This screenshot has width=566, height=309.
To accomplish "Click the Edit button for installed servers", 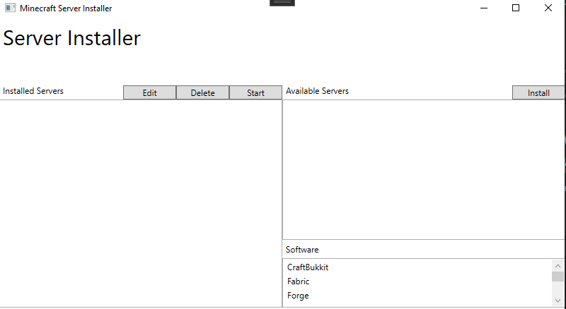I will (149, 92).
